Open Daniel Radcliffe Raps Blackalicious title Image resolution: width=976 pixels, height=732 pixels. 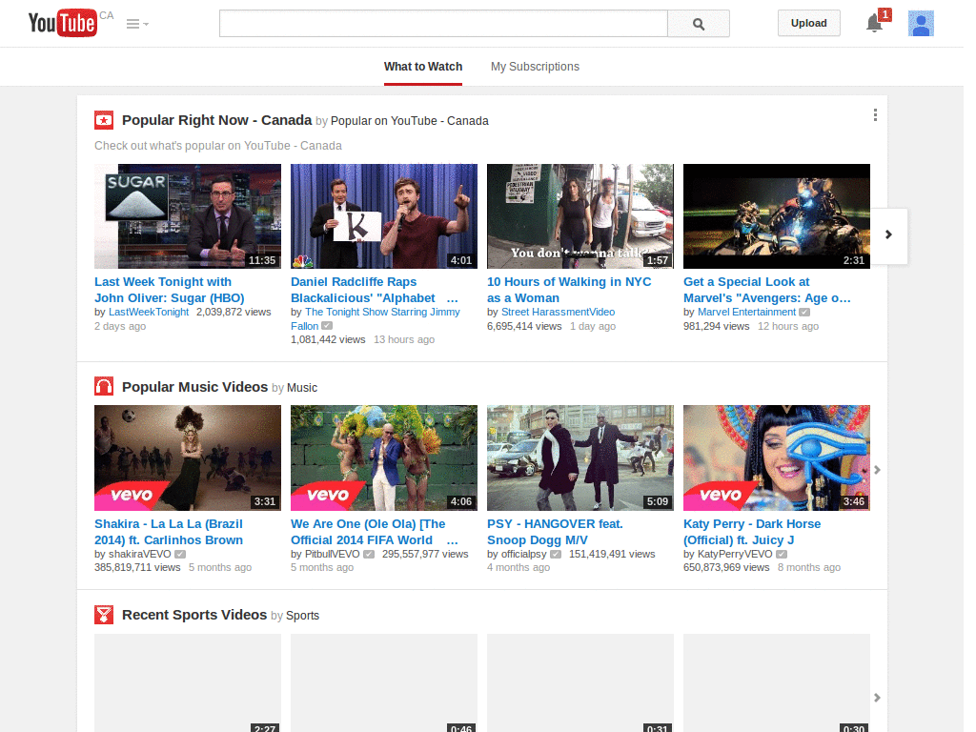click(374, 290)
